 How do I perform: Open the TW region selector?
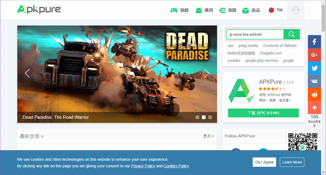(276, 10)
